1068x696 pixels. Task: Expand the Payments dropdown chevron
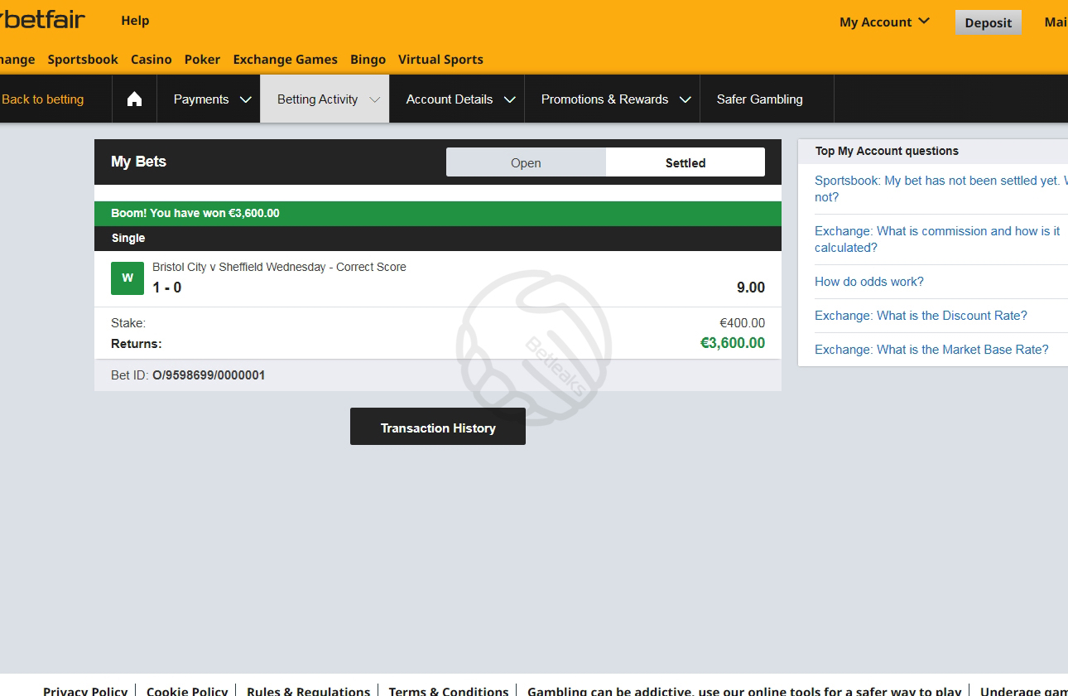click(245, 99)
